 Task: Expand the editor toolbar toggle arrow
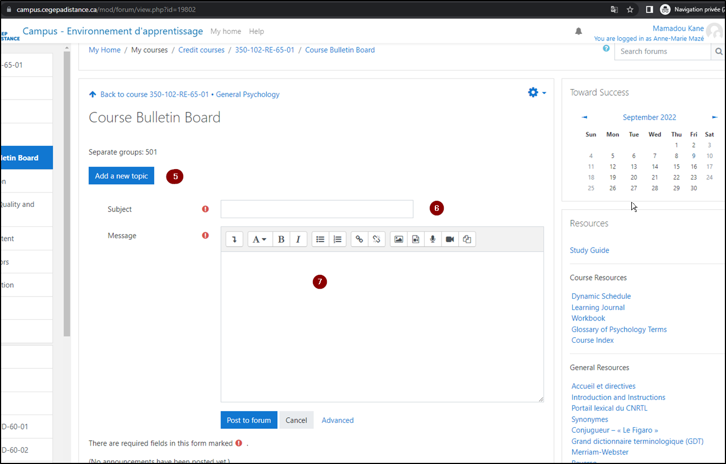pos(234,239)
